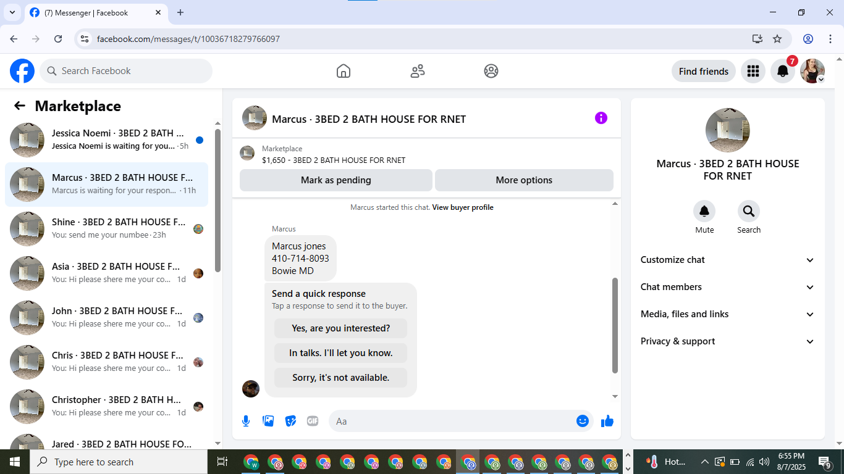Open the sticker picker icon
Screen dimensions: 844x474
[x=290, y=421]
